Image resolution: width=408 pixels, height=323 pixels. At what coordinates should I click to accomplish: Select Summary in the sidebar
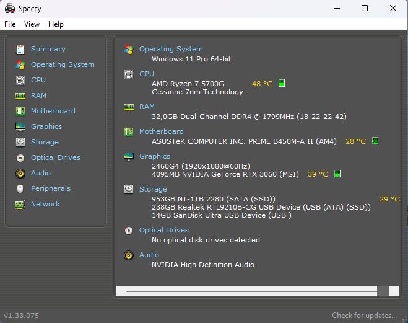pos(48,49)
